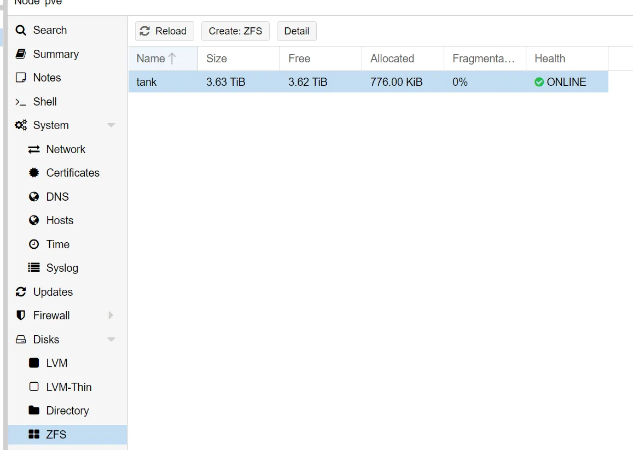Open Detail for selected pool
633x450 pixels.
click(x=297, y=31)
